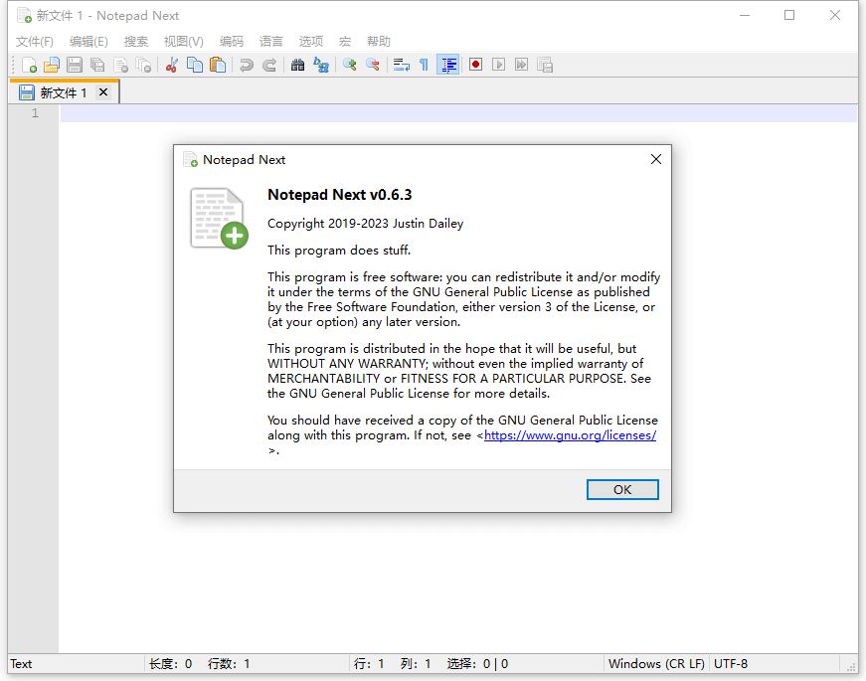
Task: Toggle show all characters pilcrow icon
Action: click(x=425, y=66)
